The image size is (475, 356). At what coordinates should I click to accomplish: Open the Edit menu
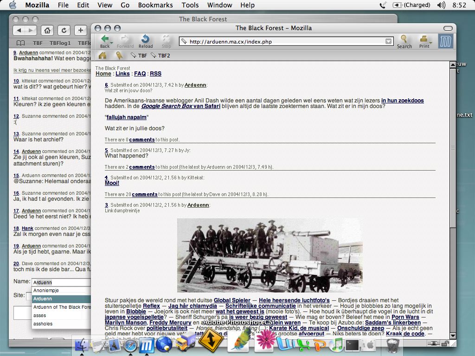83,5
